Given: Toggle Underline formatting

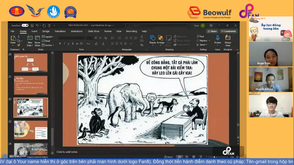Looking at the screenshot, I should pyautogui.click(x=68, y=44).
